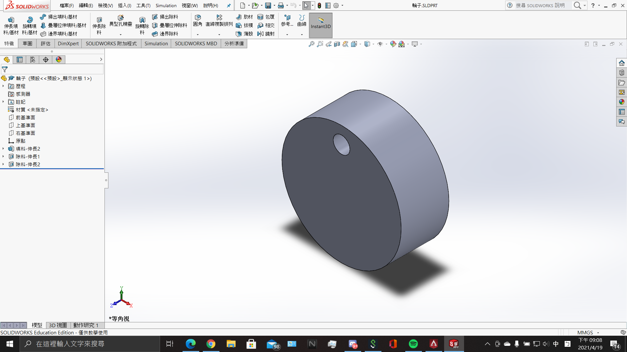Click the SOLIDWORKS home task pane icon
Image resolution: width=627 pixels, height=352 pixels.
621,63
